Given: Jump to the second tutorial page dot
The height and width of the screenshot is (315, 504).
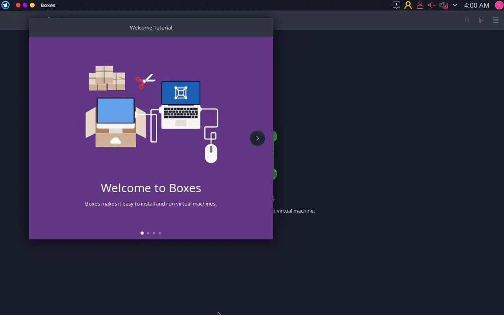Looking at the screenshot, I should coord(148,233).
